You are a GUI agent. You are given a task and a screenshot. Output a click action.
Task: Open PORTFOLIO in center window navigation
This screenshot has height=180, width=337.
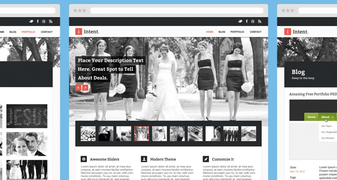click(x=237, y=32)
